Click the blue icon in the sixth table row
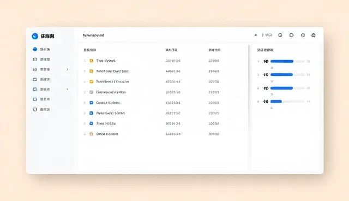The height and width of the screenshot is (201, 349). pyautogui.click(x=91, y=113)
